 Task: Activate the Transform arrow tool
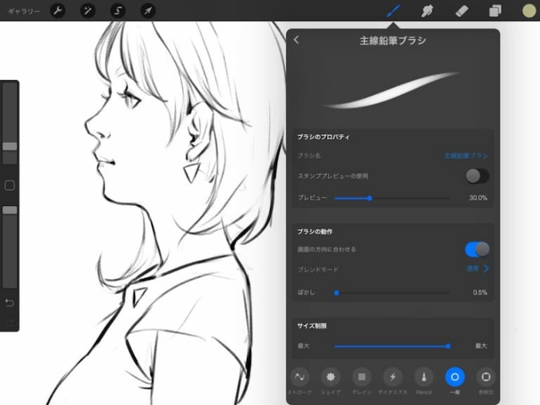[148, 11]
